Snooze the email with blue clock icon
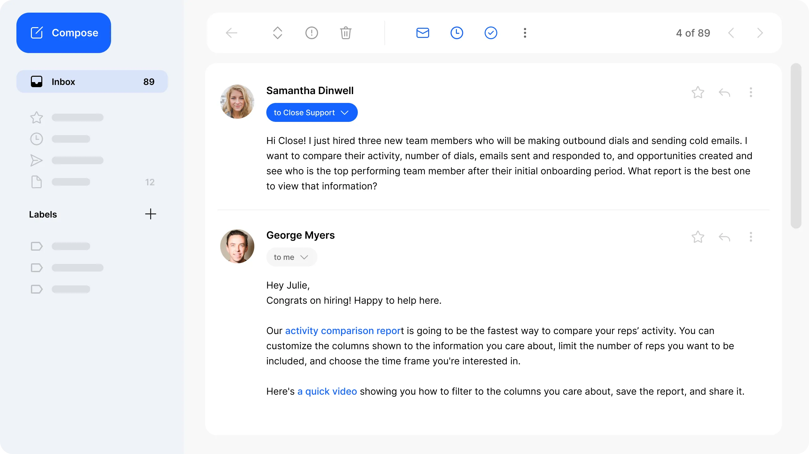The image size is (809, 454). pos(457,33)
